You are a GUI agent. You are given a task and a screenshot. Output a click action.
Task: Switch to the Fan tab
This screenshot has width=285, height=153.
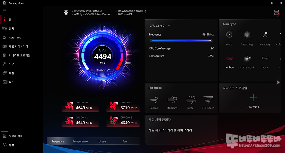(x=125, y=141)
